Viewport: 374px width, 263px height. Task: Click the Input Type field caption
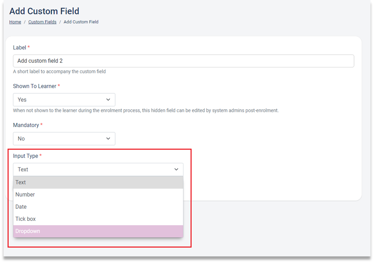25,156
